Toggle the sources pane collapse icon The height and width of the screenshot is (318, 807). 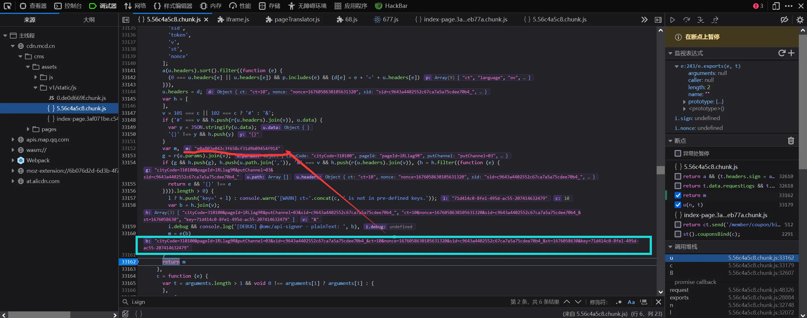[x=126, y=20]
